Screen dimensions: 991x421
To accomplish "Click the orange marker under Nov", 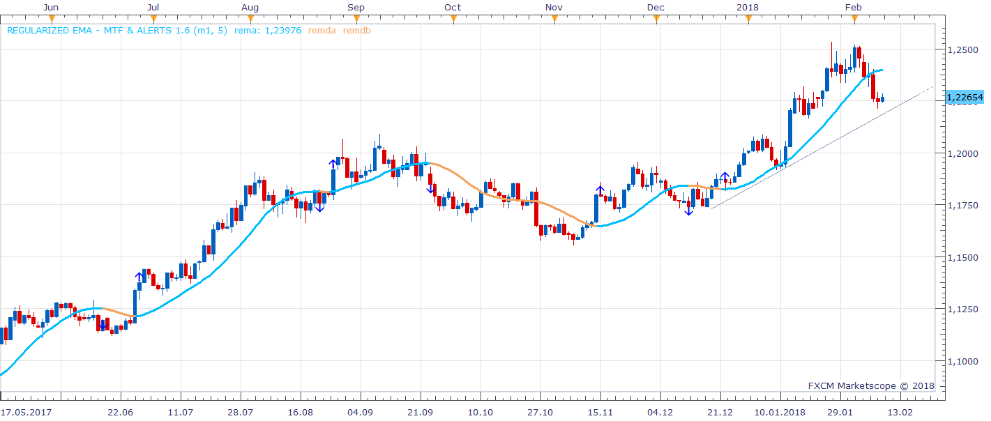I will click(x=554, y=19).
